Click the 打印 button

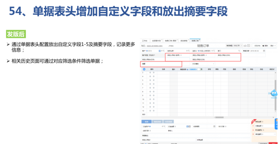pos(257,46)
